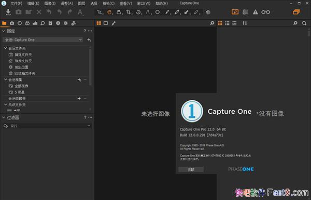Viewport: 311px width, 200px height.
Task: Select the Crop tool
Action: click(x=129, y=12)
